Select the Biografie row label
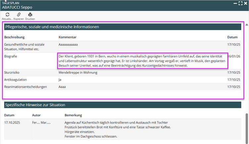 (11, 56)
